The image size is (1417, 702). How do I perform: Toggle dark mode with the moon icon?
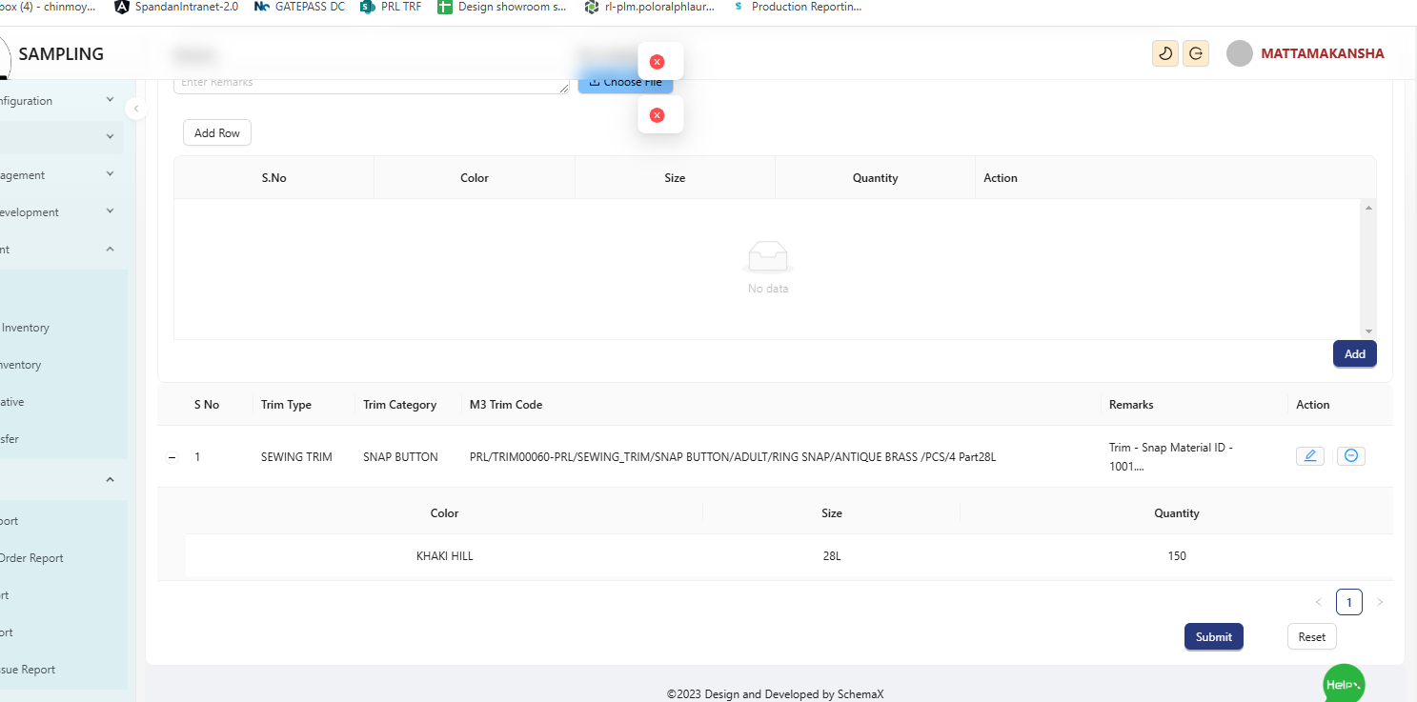(x=1164, y=53)
